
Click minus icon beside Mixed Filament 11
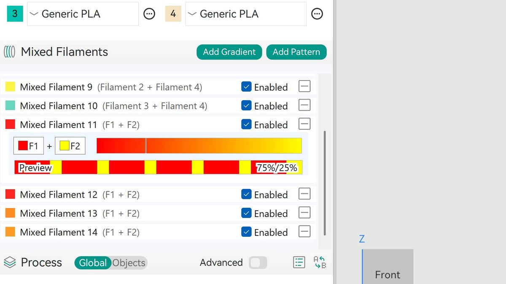tap(304, 124)
